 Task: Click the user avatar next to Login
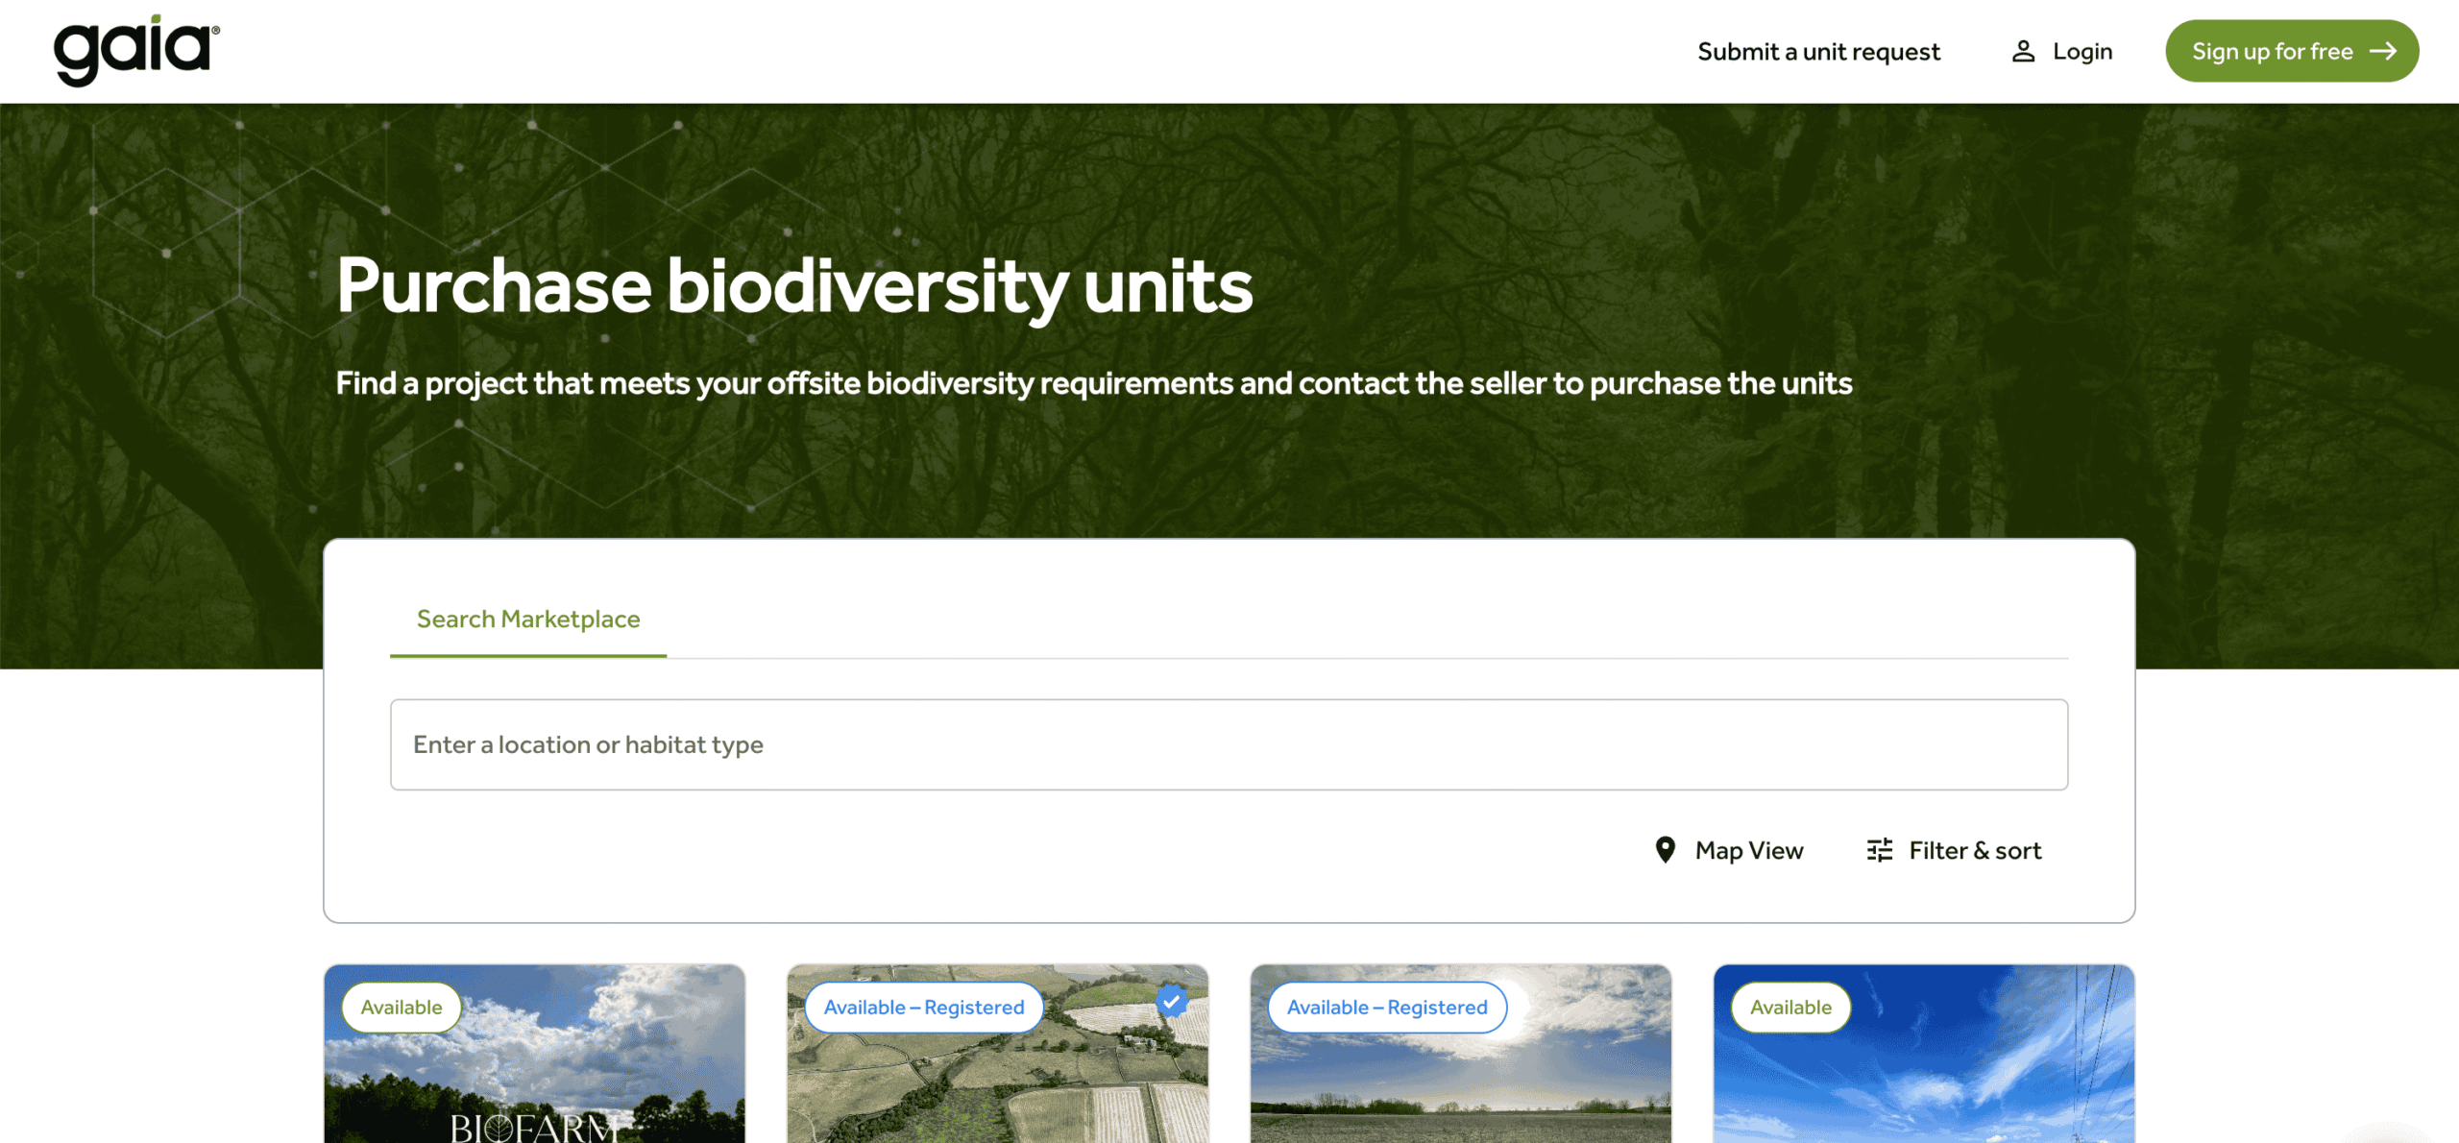2023,51
